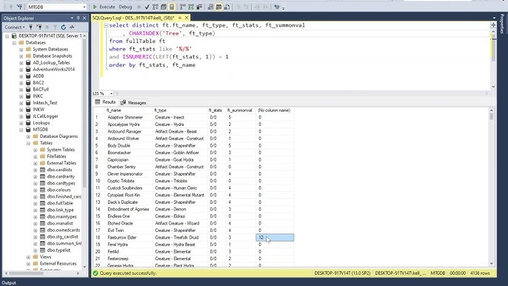Switch to the Messages tab

(133, 102)
